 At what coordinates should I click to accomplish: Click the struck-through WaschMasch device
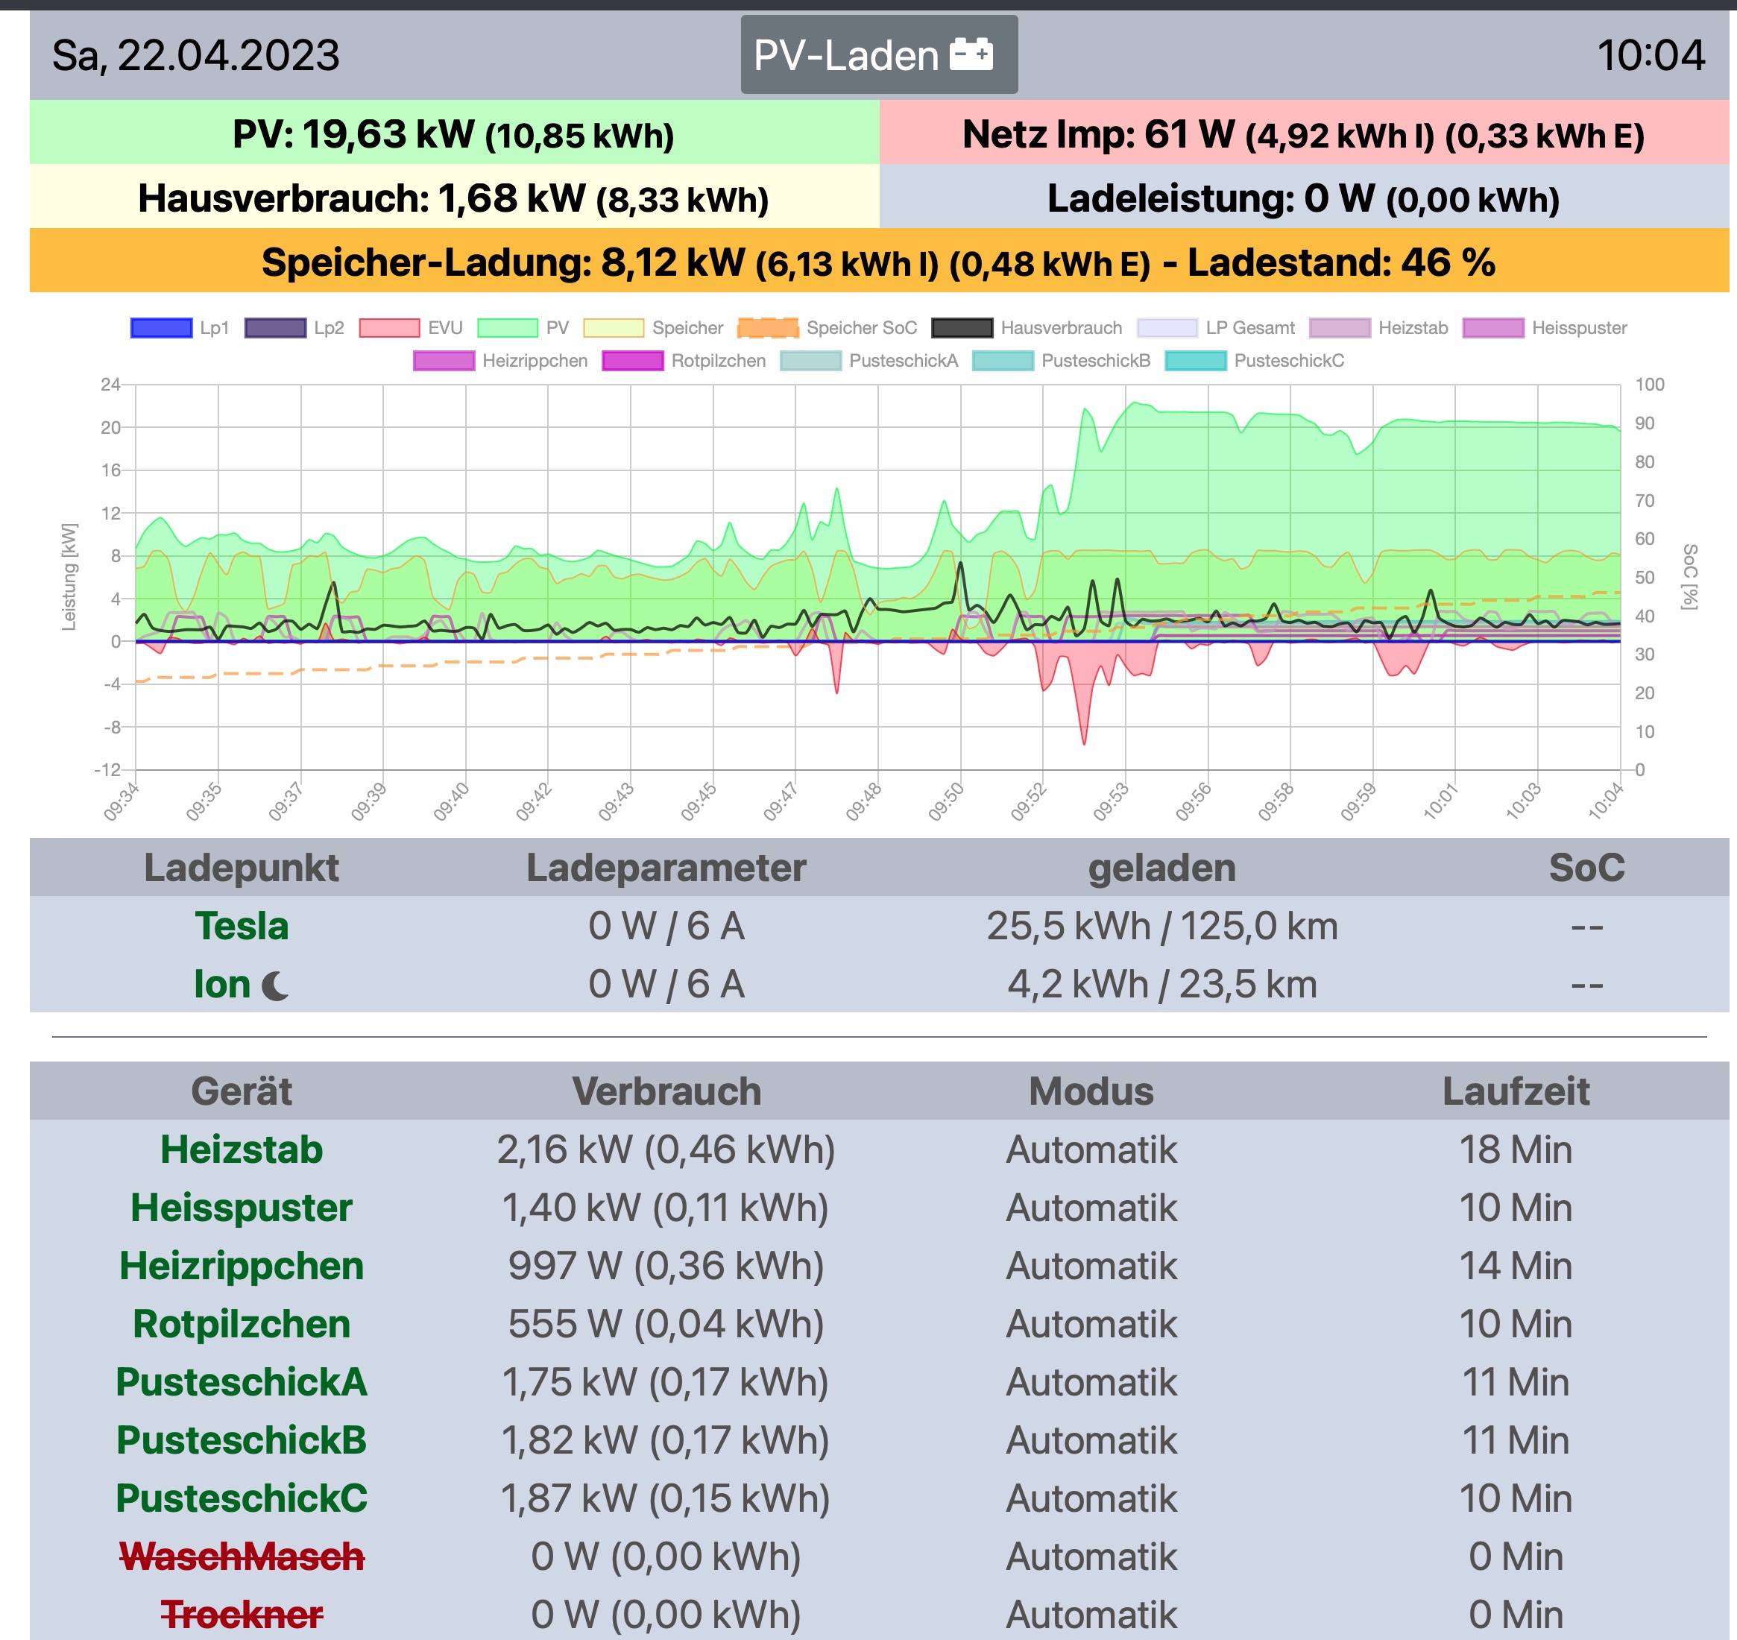click(x=242, y=1556)
